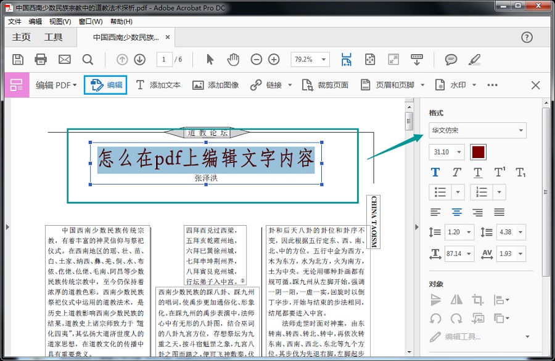The image size is (555, 361).
Task: Fit page width scrolling icon
Action: point(346,59)
